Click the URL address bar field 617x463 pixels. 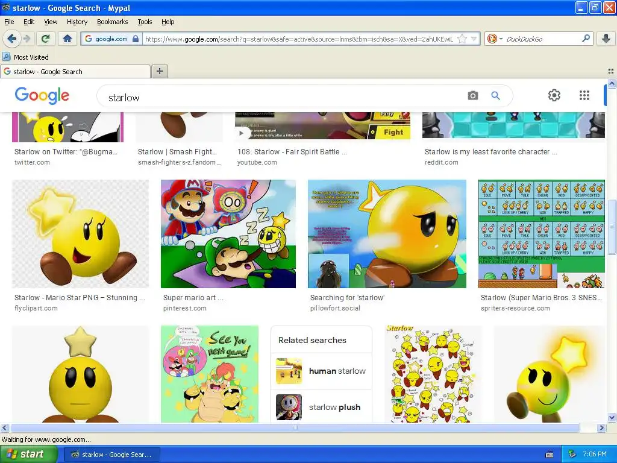(x=299, y=39)
